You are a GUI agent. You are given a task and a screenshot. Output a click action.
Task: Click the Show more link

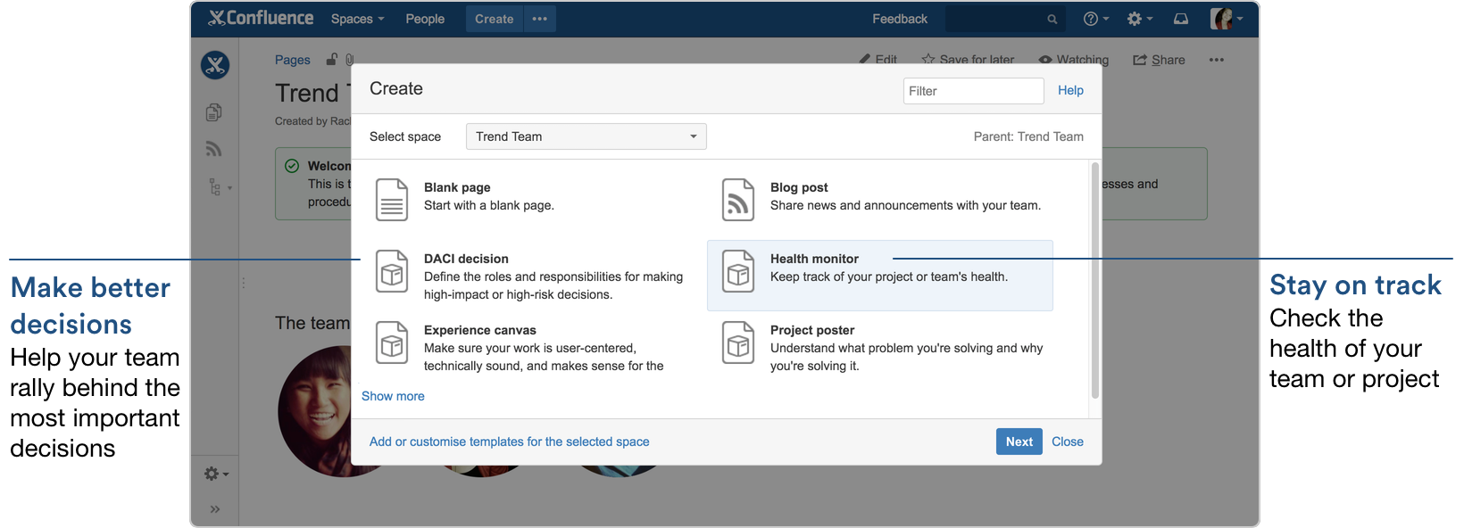pos(393,396)
